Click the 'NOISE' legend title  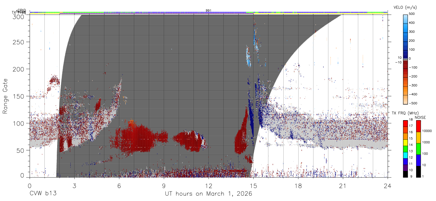(x=420, y=117)
